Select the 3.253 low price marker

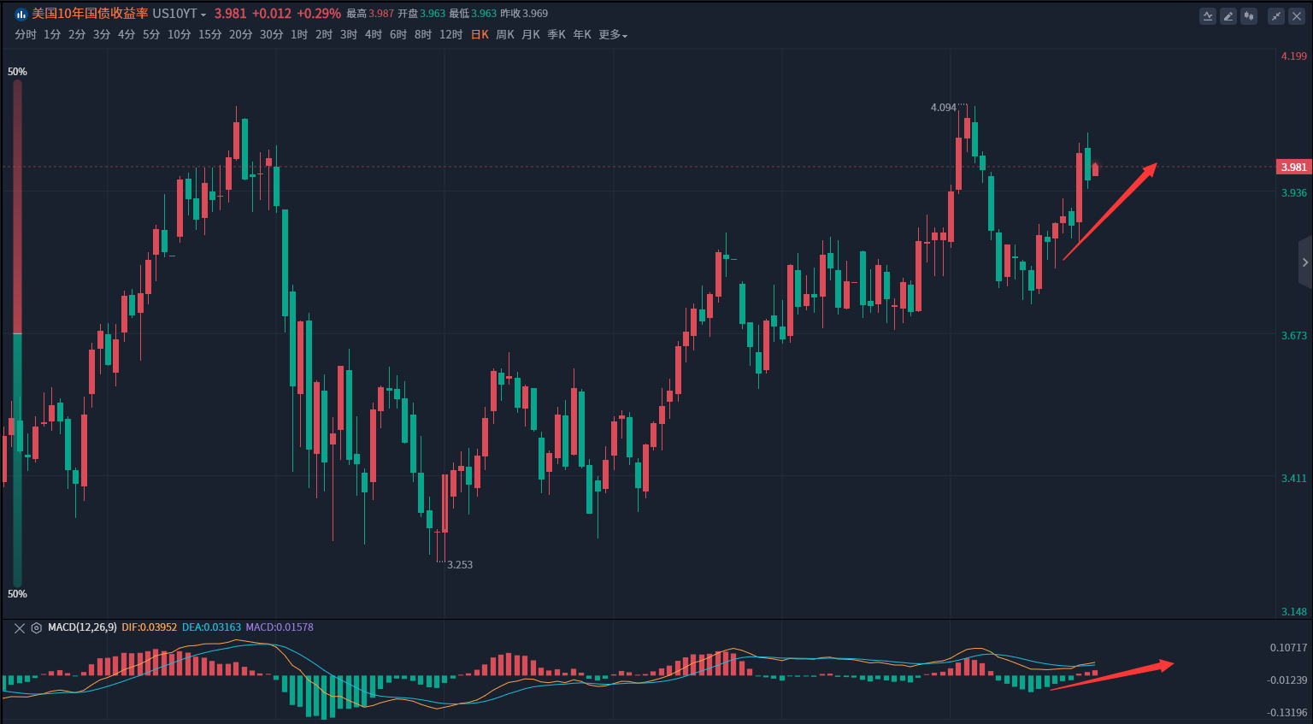pos(459,565)
